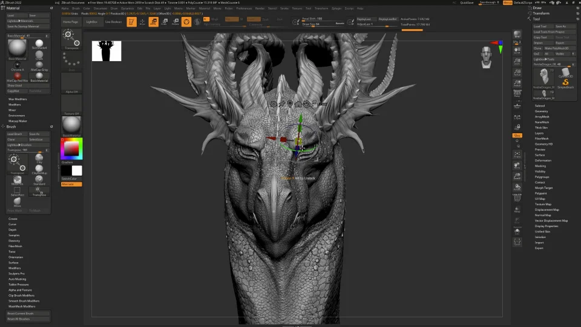Expand the Deformation subpalette
Screen dimensions: 581x327
tap(543, 160)
